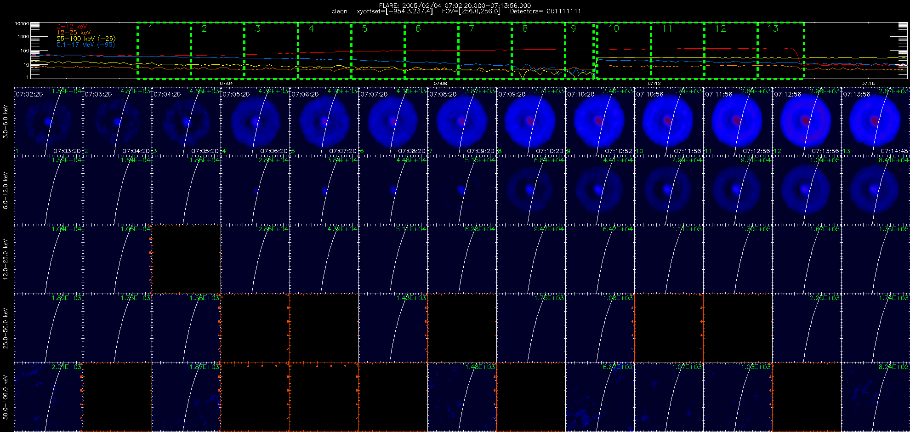Open the 50-100 keV image for interval 1
910x432 pixels.
(48, 397)
